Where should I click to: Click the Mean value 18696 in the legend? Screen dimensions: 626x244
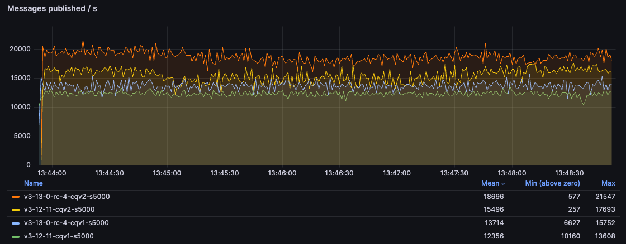(x=494, y=197)
